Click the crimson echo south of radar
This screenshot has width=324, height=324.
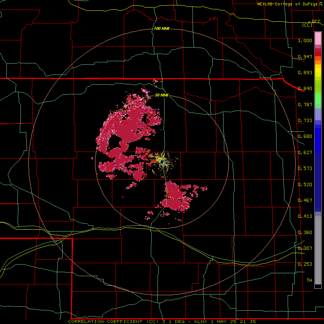click(x=175, y=196)
